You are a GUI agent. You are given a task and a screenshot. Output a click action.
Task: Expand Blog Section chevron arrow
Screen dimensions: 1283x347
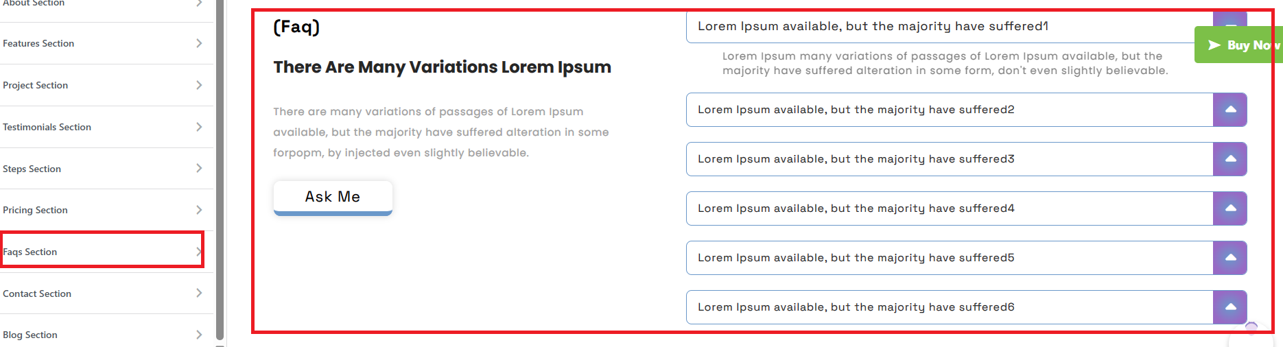click(x=199, y=335)
